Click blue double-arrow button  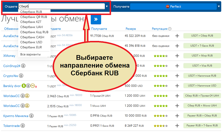point(96,19)
